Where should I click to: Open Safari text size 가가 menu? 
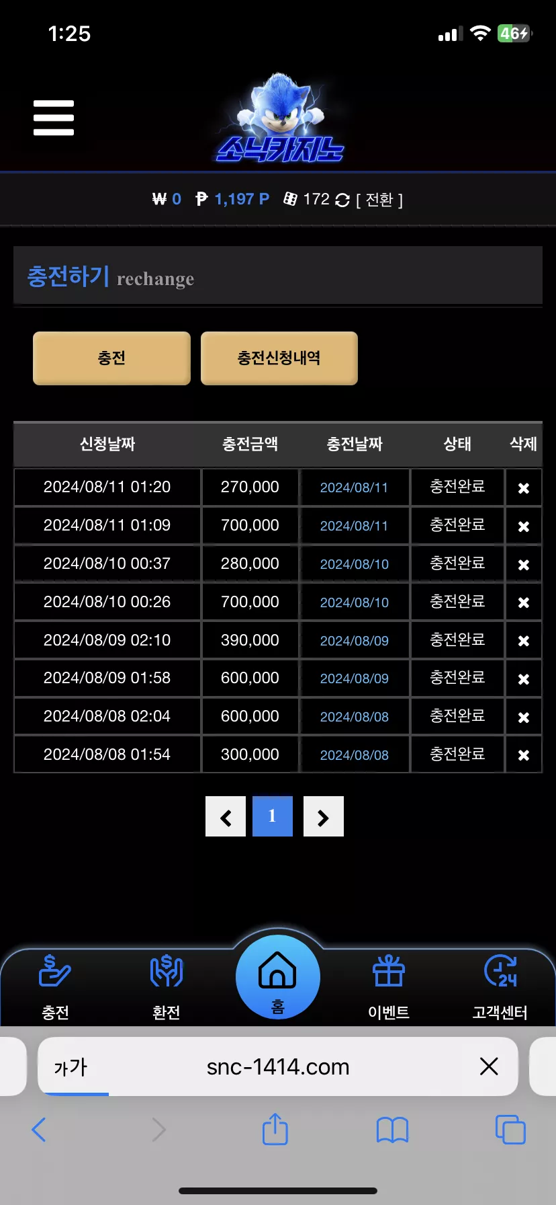[x=71, y=1067]
